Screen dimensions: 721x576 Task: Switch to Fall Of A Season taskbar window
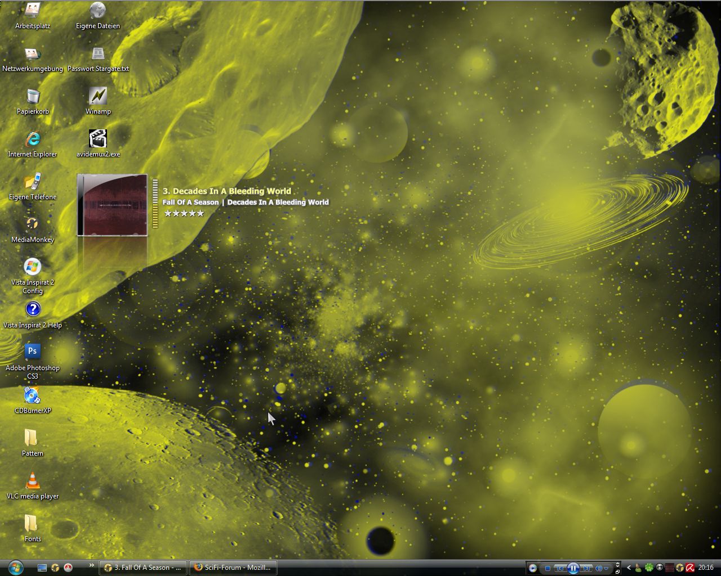tap(143, 568)
